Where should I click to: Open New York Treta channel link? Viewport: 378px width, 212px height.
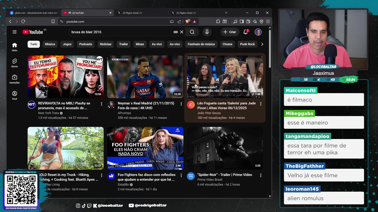(48, 113)
